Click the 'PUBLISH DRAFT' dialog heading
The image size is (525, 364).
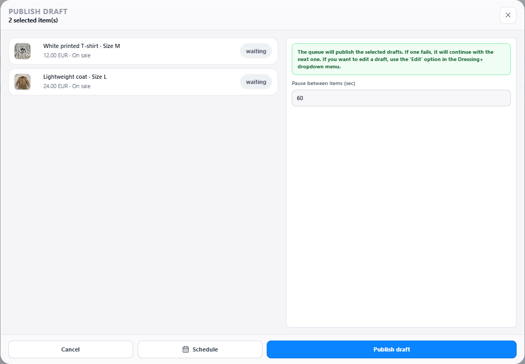(38, 11)
